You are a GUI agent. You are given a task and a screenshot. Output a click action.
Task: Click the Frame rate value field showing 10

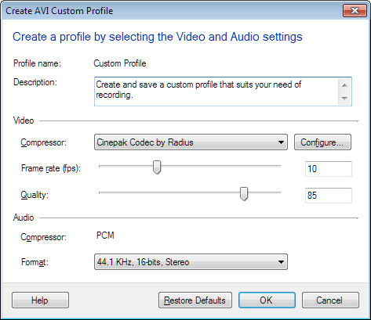click(x=329, y=169)
